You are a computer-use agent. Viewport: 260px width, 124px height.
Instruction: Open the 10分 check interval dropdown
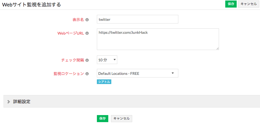pyautogui.click(x=107, y=60)
